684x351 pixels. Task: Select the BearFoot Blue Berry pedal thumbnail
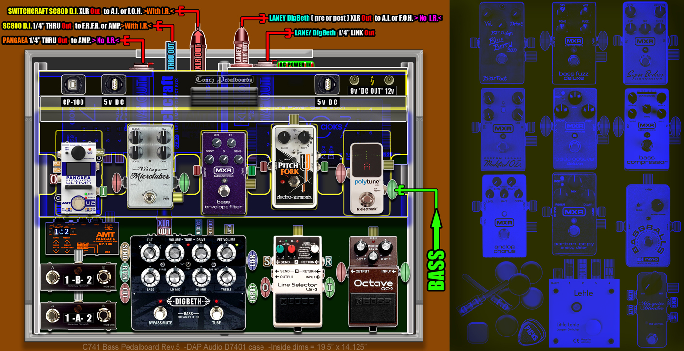point(502,43)
